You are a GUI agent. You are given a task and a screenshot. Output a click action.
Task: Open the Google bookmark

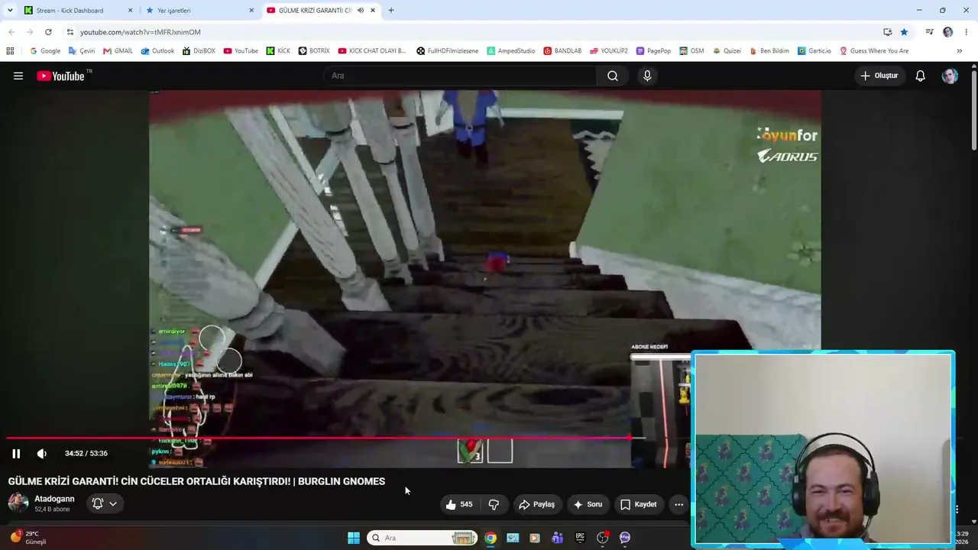pos(45,51)
